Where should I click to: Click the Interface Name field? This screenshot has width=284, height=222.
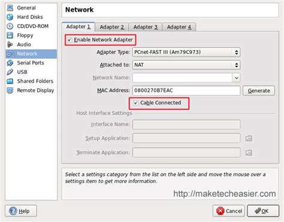coord(186,124)
